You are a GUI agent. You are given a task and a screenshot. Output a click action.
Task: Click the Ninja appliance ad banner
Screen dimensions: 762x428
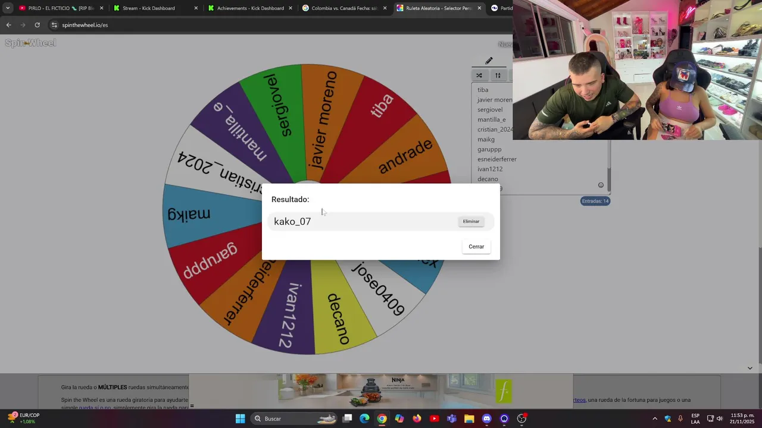pos(381,391)
